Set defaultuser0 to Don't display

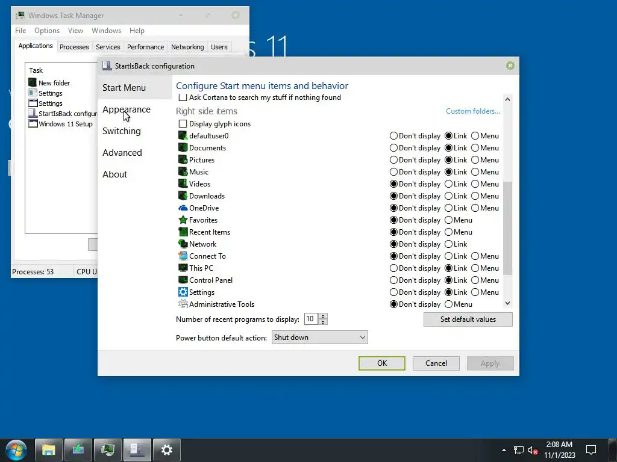point(393,135)
